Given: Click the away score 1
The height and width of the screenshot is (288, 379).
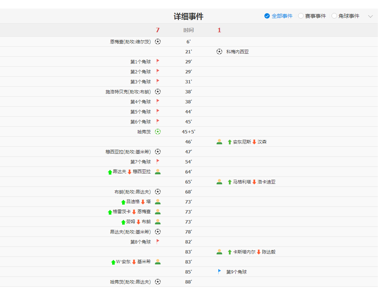Looking at the screenshot, I should click(219, 30).
